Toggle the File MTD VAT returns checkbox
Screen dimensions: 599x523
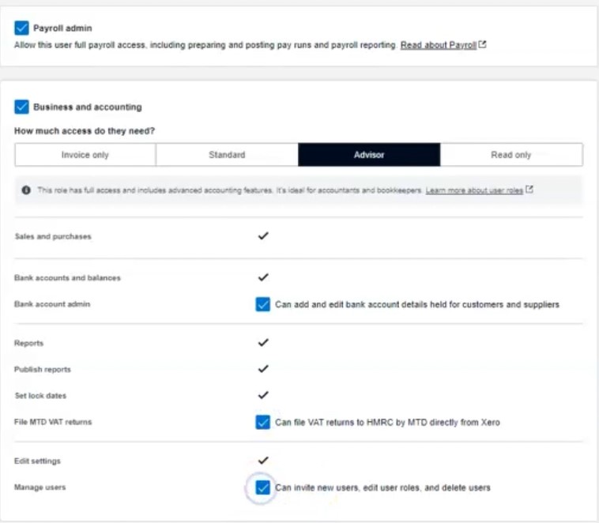tap(263, 422)
